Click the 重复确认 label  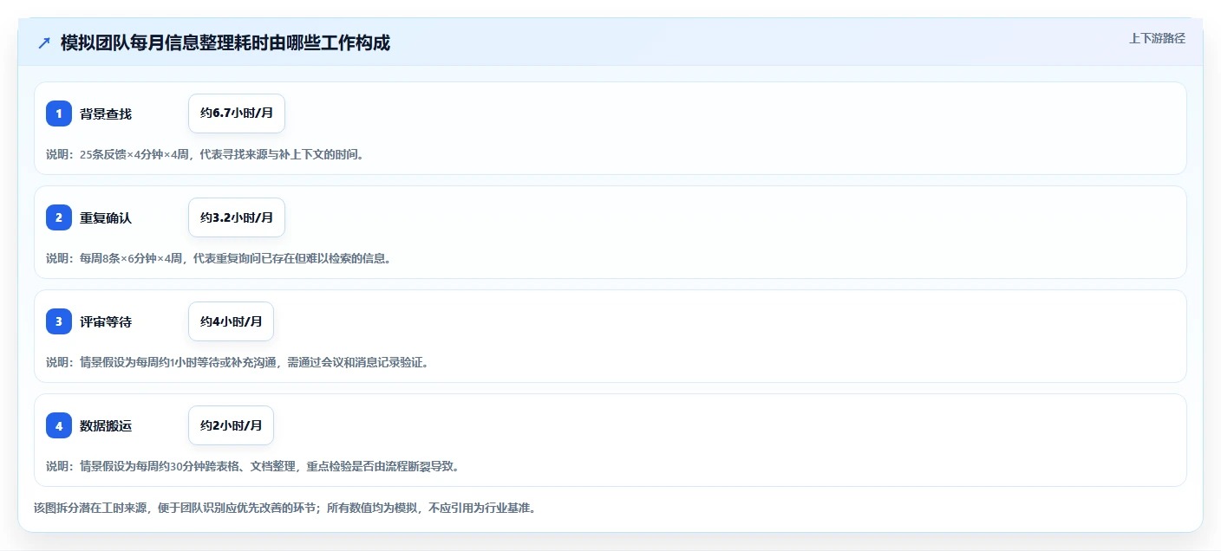coord(106,217)
